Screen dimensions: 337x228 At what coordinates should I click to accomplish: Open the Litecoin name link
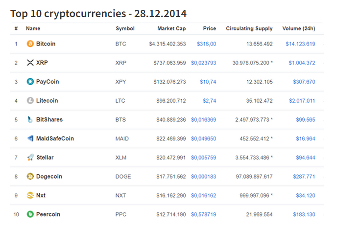pyautogui.click(x=47, y=100)
